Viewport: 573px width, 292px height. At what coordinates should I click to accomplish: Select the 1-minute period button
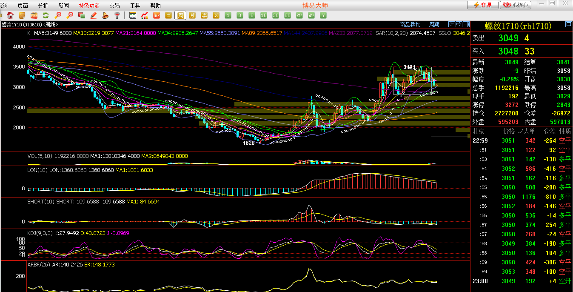click(x=228, y=15)
